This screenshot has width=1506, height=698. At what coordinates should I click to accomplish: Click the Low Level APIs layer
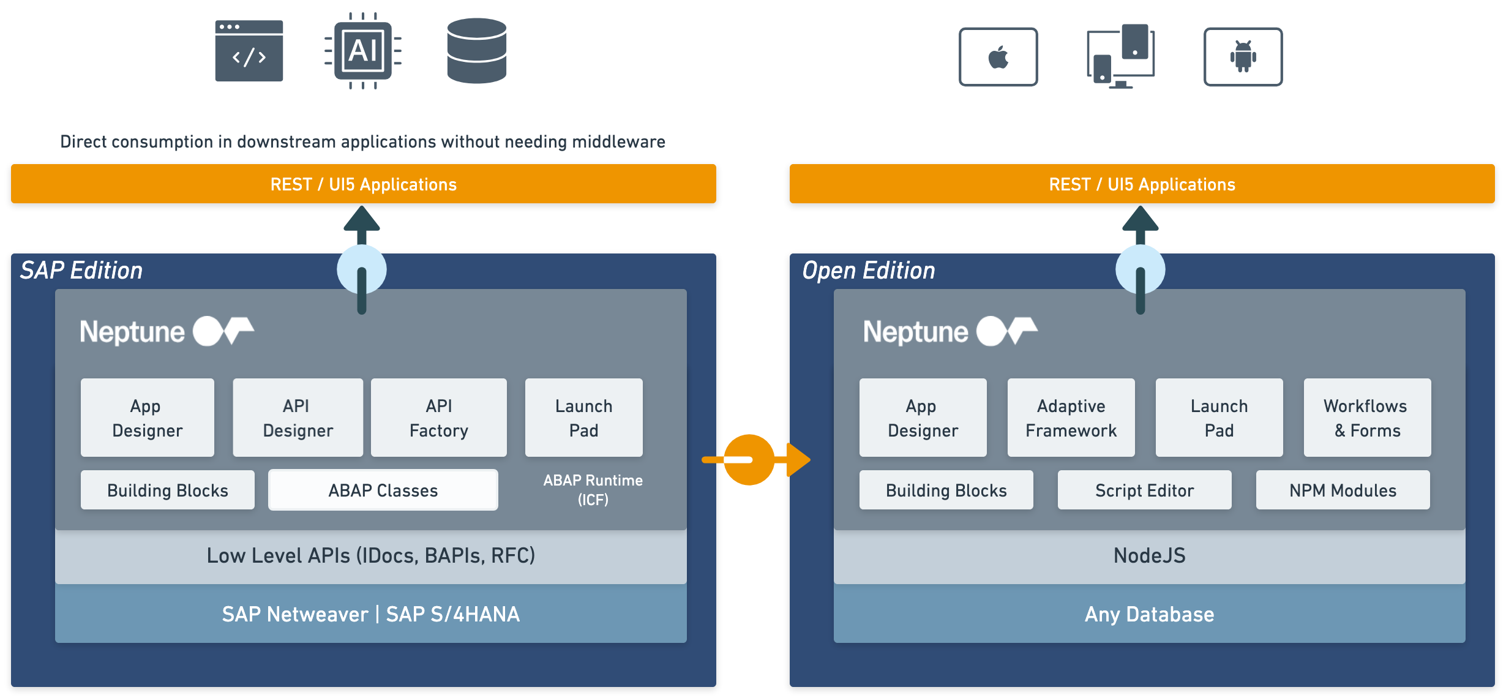371,557
